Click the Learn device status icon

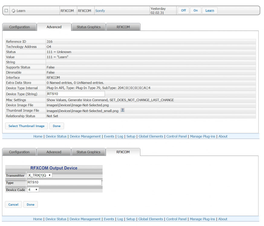tap(13, 11)
